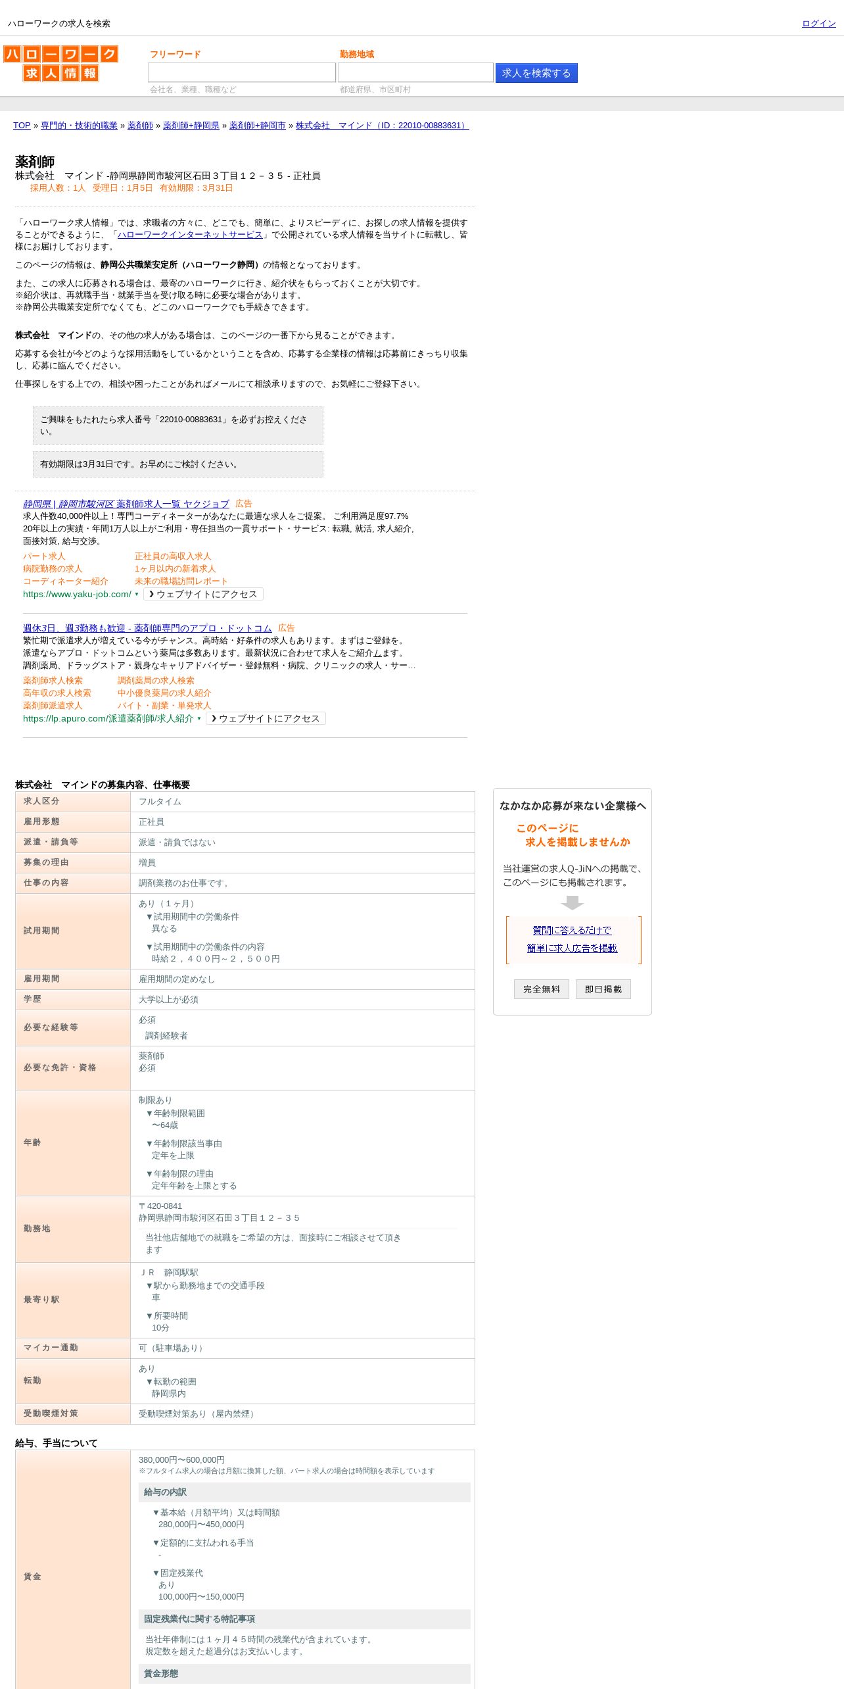This screenshot has height=1689, width=844.
Task: Click 1ヶ月以内の新着求人 ad sublink
Action: coord(175,569)
